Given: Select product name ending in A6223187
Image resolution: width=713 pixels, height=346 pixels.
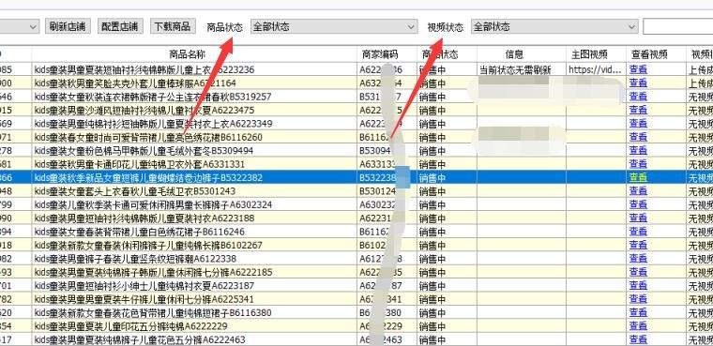Looking at the screenshot, I should tap(144, 286).
